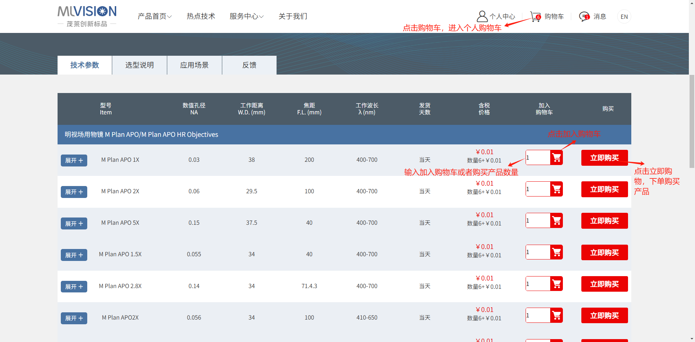Switch language with the EN button
This screenshot has height=342, width=695.
point(624,17)
